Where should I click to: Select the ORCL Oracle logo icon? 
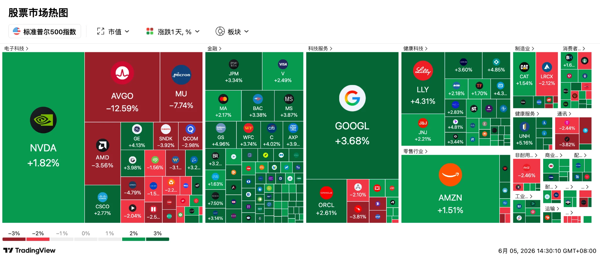pos(326,193)
